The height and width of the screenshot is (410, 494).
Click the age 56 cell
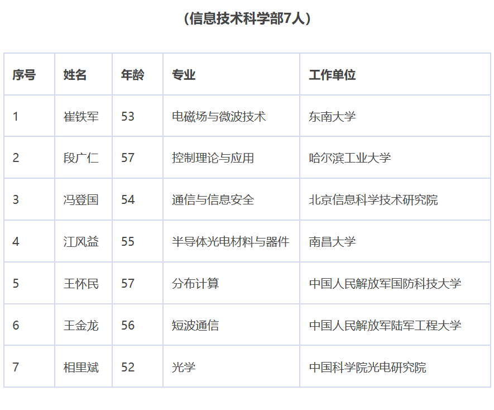[128, 325]
